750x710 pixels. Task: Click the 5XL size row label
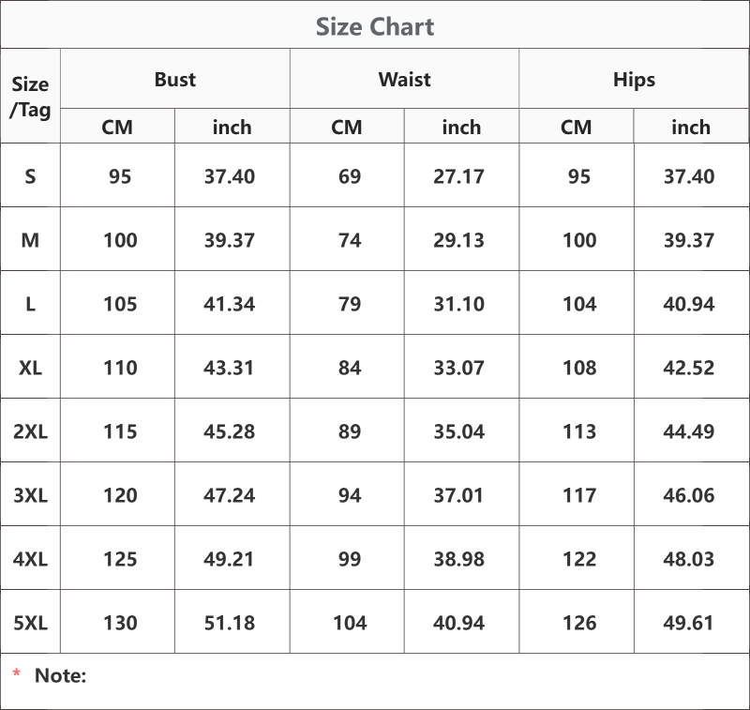(x=30, y=623)
